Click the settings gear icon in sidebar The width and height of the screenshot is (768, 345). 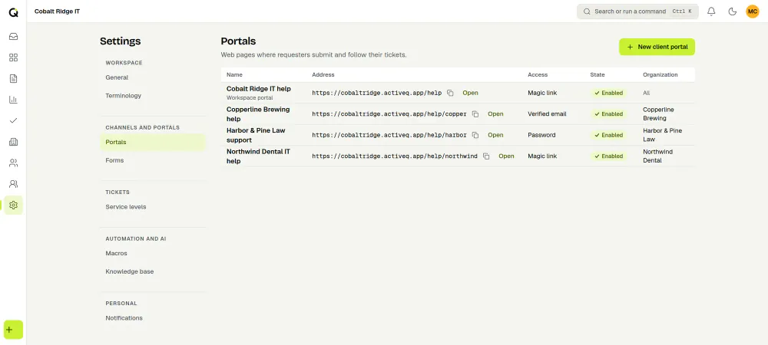pos(13,205)
